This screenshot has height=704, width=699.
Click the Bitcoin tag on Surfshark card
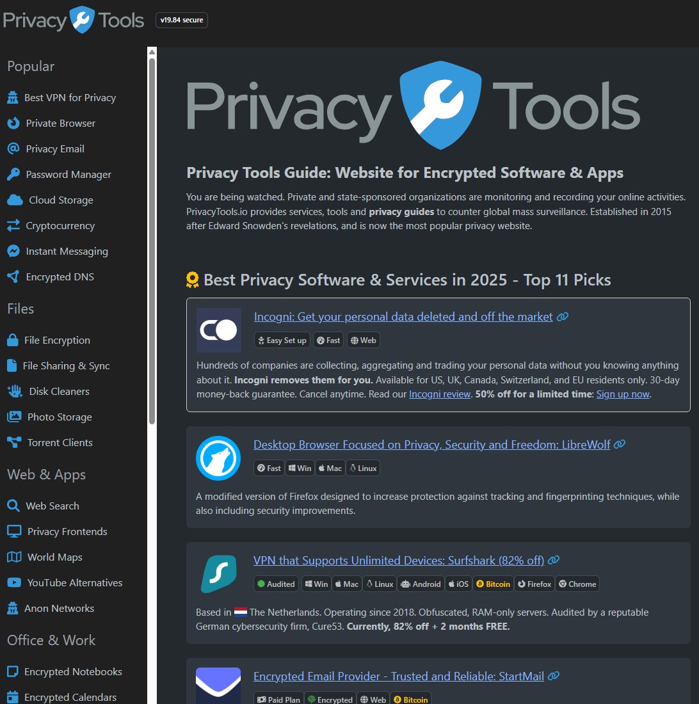click(x=493, y=584)
